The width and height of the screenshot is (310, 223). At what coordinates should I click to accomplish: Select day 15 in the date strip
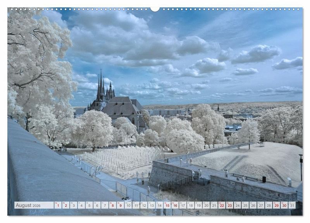pyautogui.click(x=167, y=205)
